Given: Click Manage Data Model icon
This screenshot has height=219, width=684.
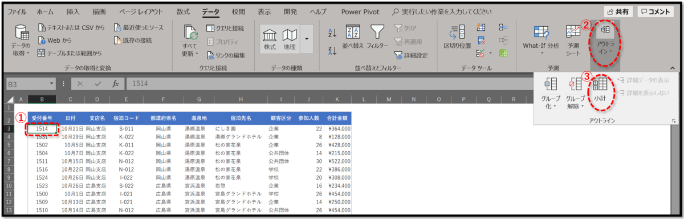Looking at the screenshot, I should [503, 53].
